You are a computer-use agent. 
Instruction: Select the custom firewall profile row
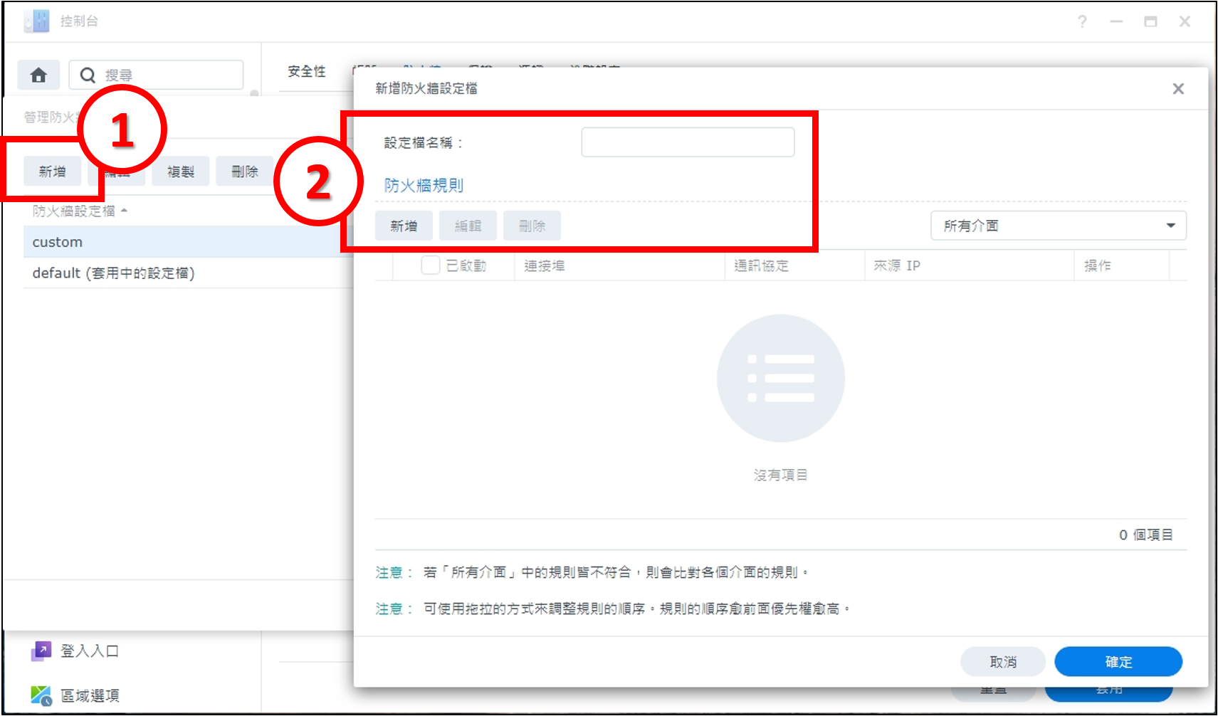coord(189,242)
